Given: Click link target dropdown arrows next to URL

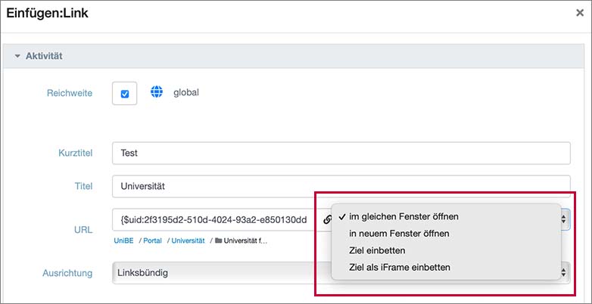Looking at the screenshot, I should (x=564, y=219).
